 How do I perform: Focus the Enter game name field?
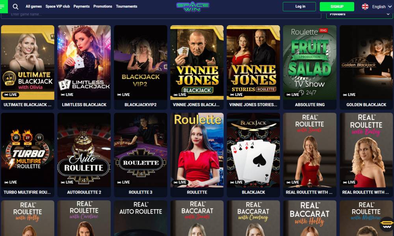tap(161, 15)
